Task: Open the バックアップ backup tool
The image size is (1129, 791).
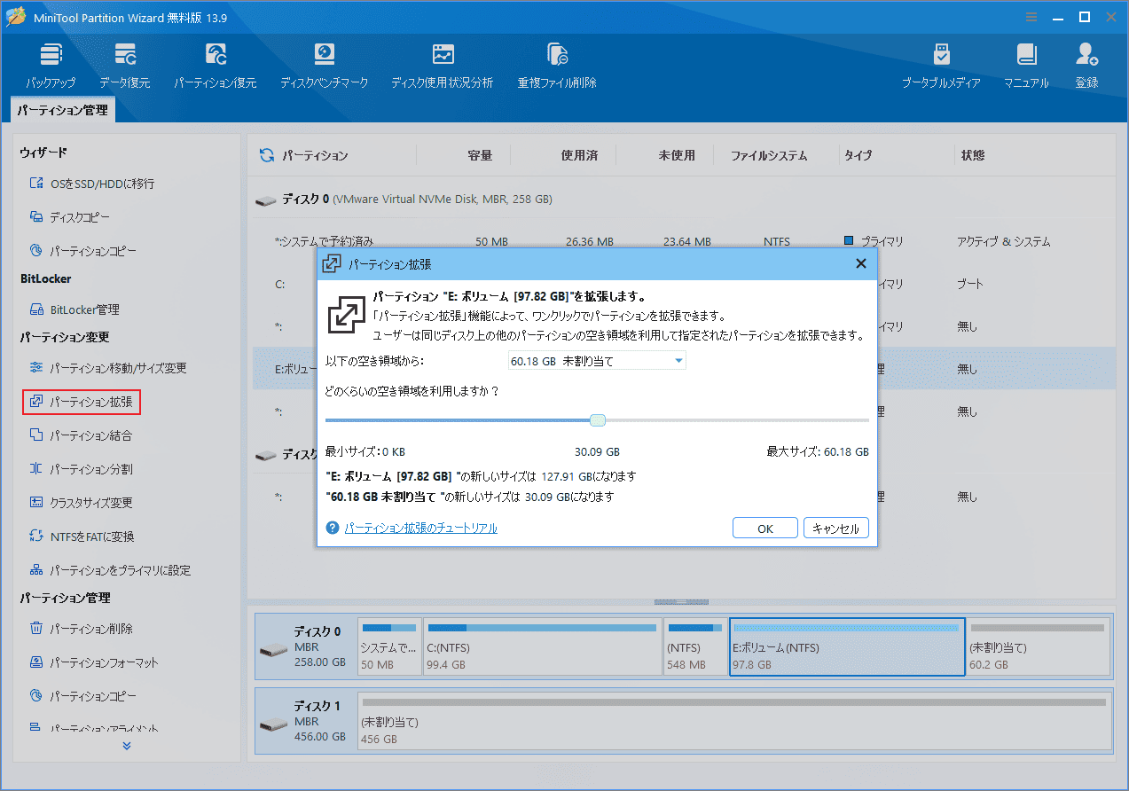Action: 51,66
